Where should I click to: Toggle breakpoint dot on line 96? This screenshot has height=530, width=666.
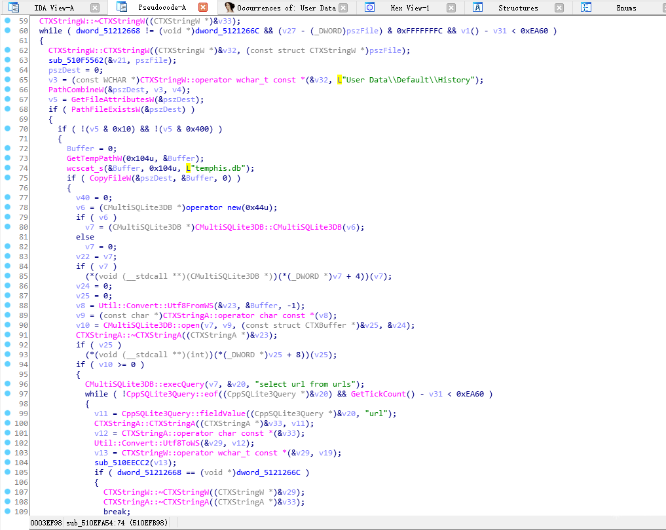click(7, 383)
